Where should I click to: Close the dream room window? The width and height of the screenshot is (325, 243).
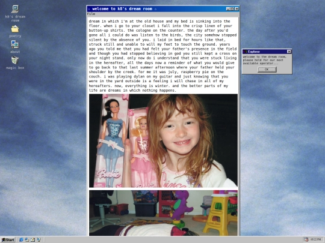point(237,8)
